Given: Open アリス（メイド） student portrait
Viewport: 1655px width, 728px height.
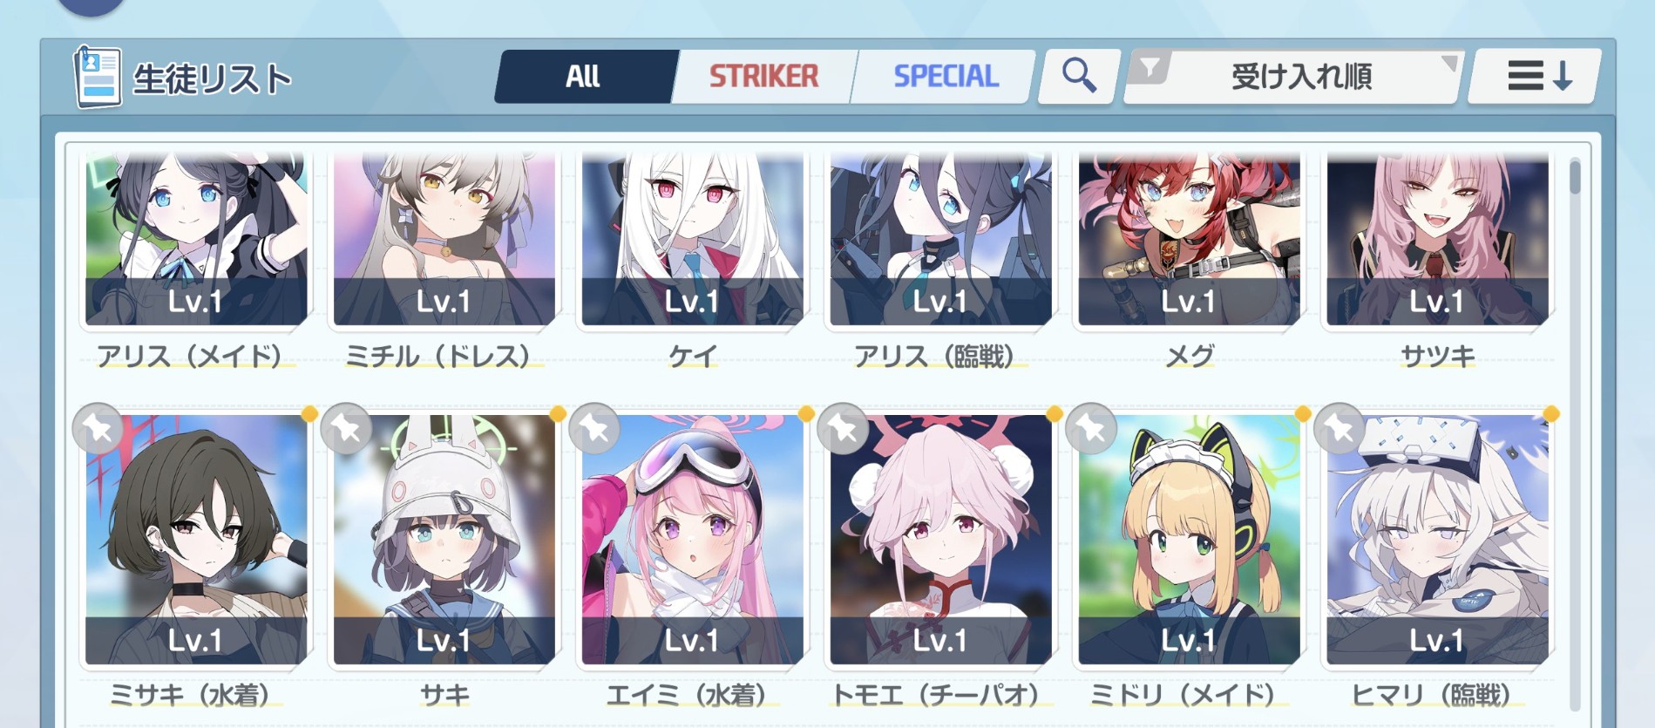Looking at the screenshot, I should point(196,238).
